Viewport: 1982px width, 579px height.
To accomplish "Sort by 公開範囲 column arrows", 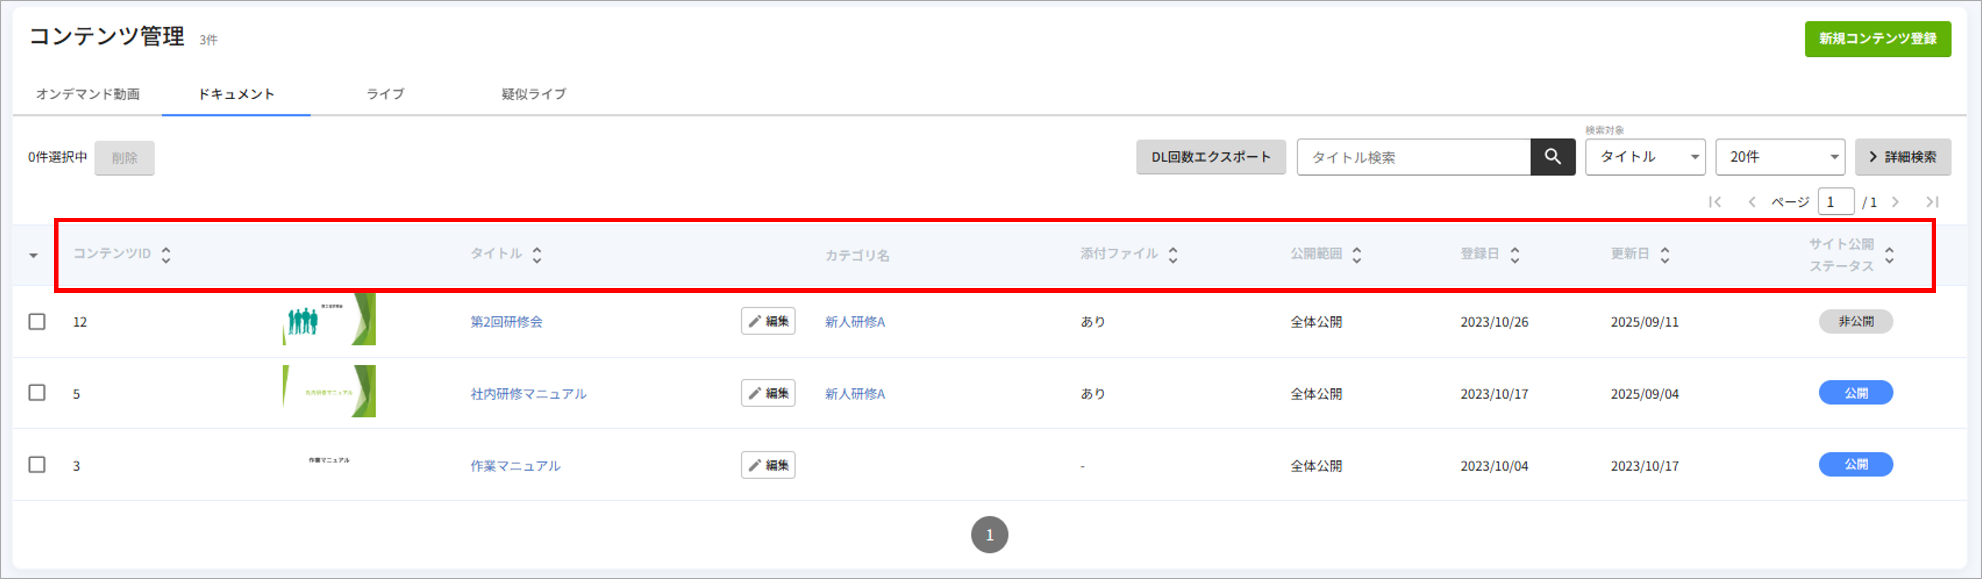I will point(1357,255).
